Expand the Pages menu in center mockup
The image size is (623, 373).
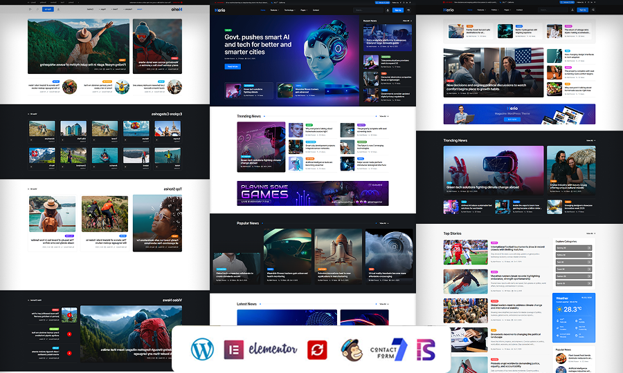pos(304,10)
